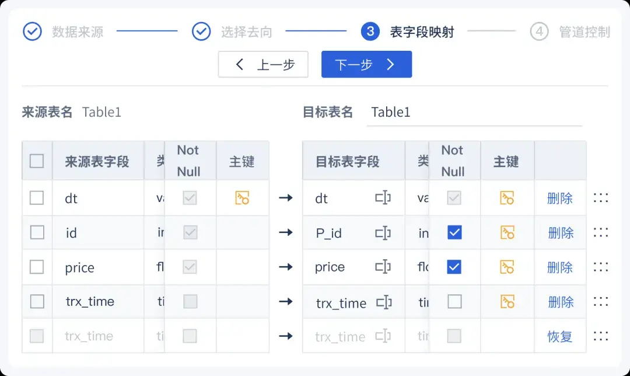Click 删除 link for the price row
The height and width of the screenshot is (376, 630).
(559, 267)
